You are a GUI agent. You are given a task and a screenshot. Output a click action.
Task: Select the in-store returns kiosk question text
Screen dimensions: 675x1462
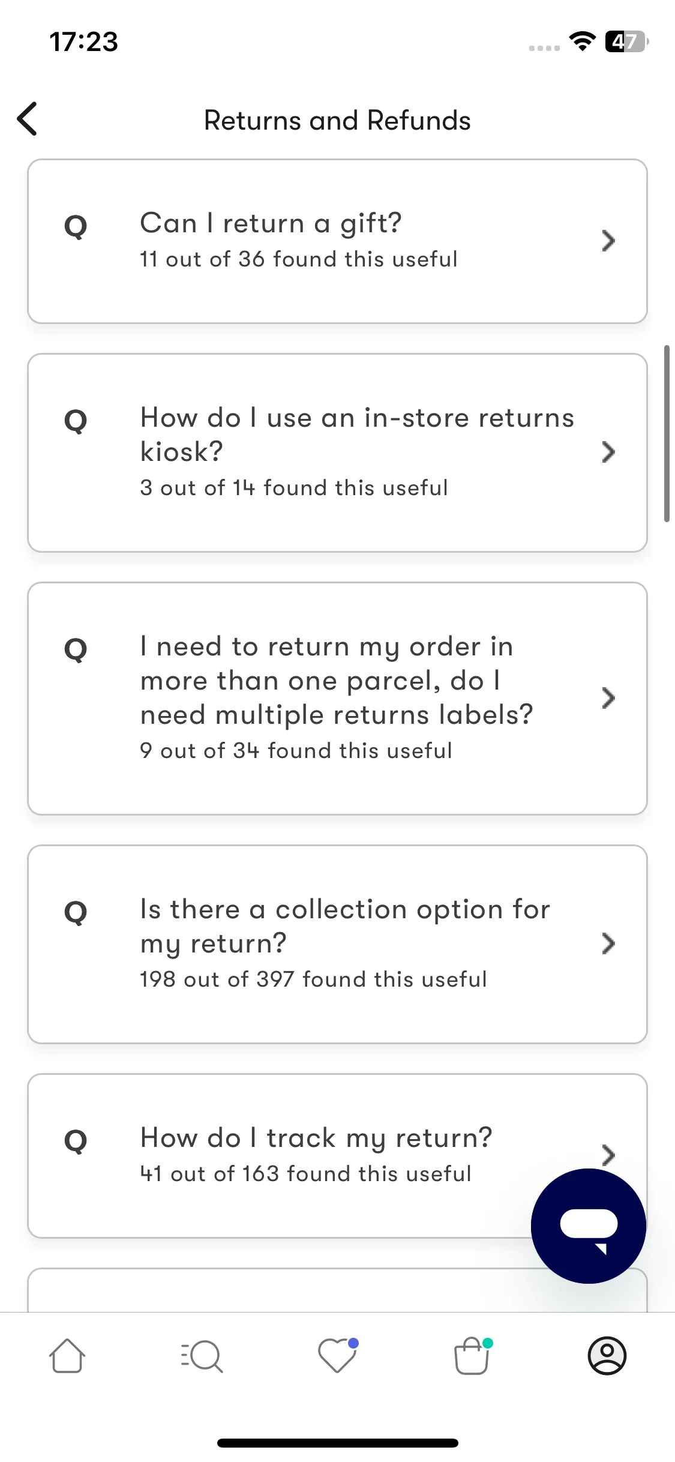point(357,434)
